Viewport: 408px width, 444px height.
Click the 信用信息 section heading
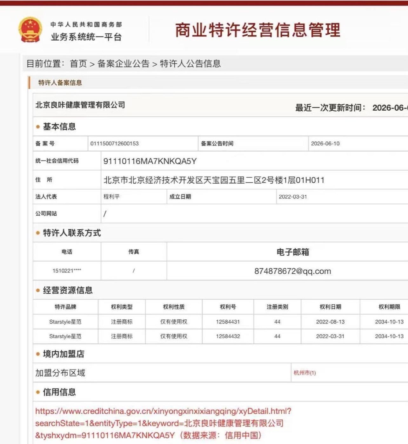pos(59,392)
